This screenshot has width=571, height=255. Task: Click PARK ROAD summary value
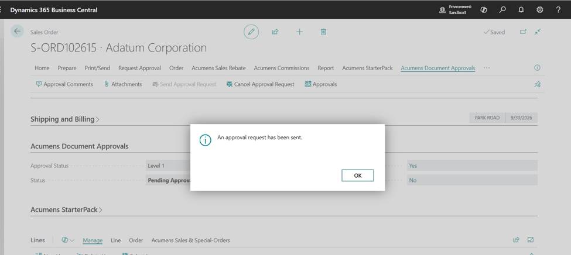(487, 118)
